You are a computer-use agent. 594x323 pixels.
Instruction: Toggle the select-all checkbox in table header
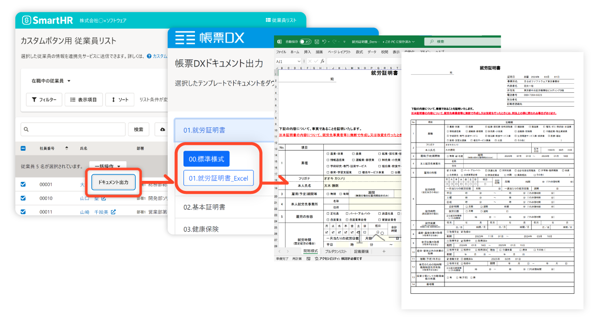[23, 148]
